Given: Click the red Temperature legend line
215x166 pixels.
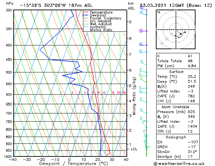Looking at the screenshot, I should point(86,12).
